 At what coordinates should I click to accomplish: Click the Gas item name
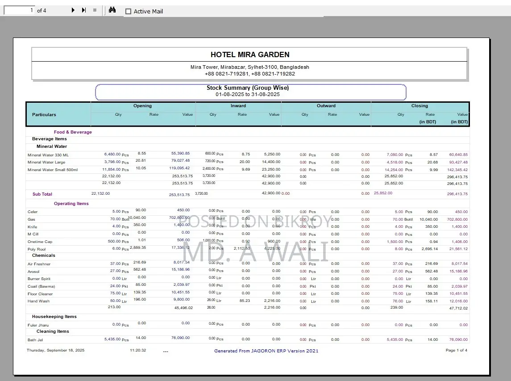pyautogui.click(x=31, y=219)
